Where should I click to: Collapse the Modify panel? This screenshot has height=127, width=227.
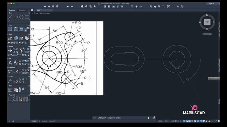click(8, 46)
